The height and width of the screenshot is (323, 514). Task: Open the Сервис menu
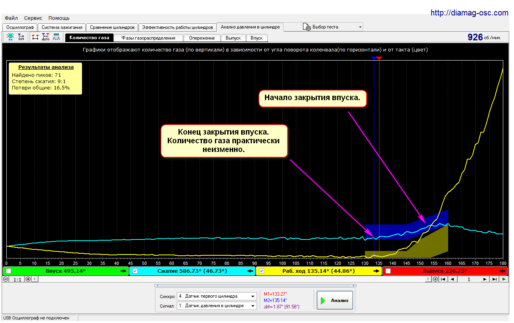coord(33,18)
